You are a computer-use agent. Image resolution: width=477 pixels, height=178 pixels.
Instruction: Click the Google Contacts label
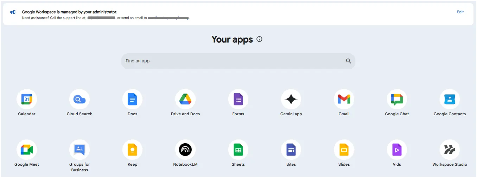[450, 114]
